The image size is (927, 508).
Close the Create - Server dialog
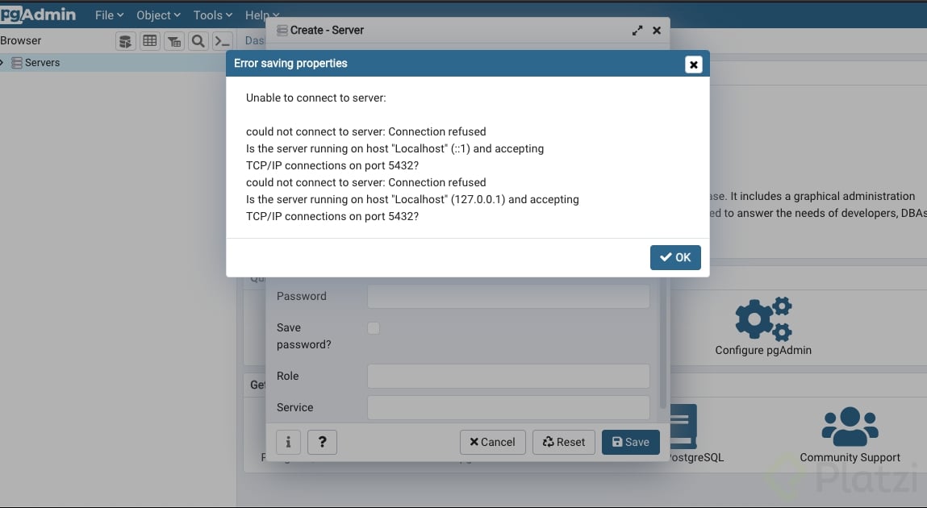656,30
